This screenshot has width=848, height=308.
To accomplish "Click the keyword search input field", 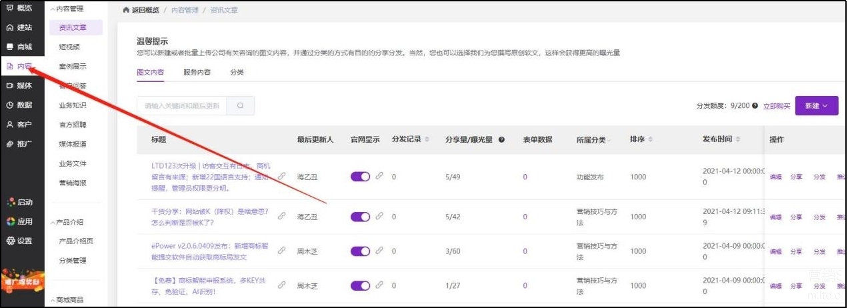I will coord(181,105).
